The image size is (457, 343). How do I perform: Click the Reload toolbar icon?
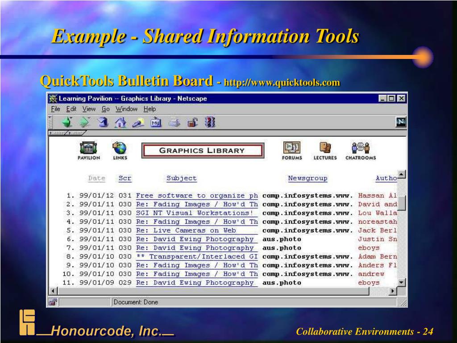(x=103, y=122)
